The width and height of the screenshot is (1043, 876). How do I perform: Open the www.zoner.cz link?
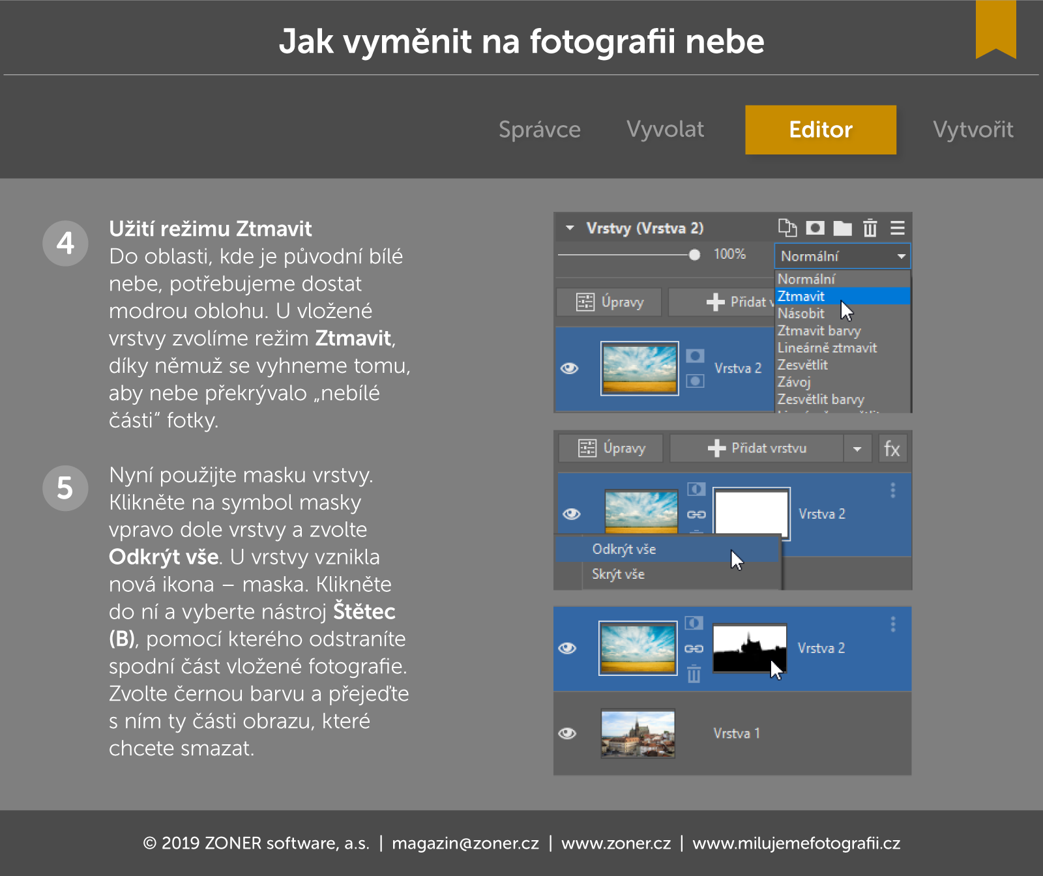[x=616, y=843]
